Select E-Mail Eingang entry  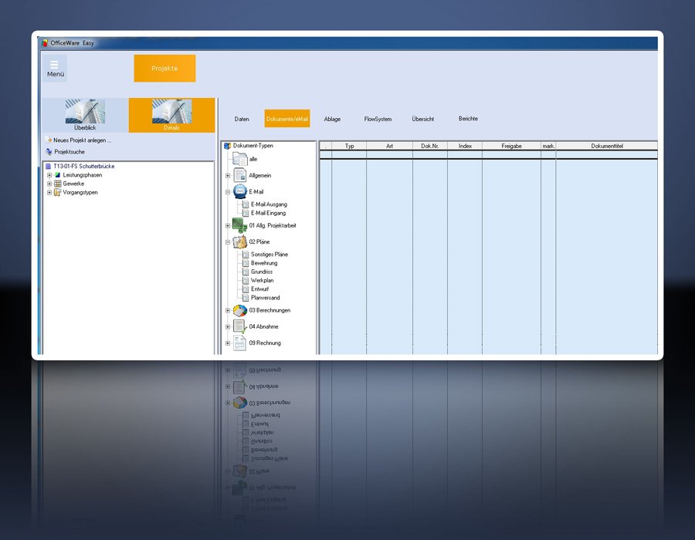tap(268, 214)
